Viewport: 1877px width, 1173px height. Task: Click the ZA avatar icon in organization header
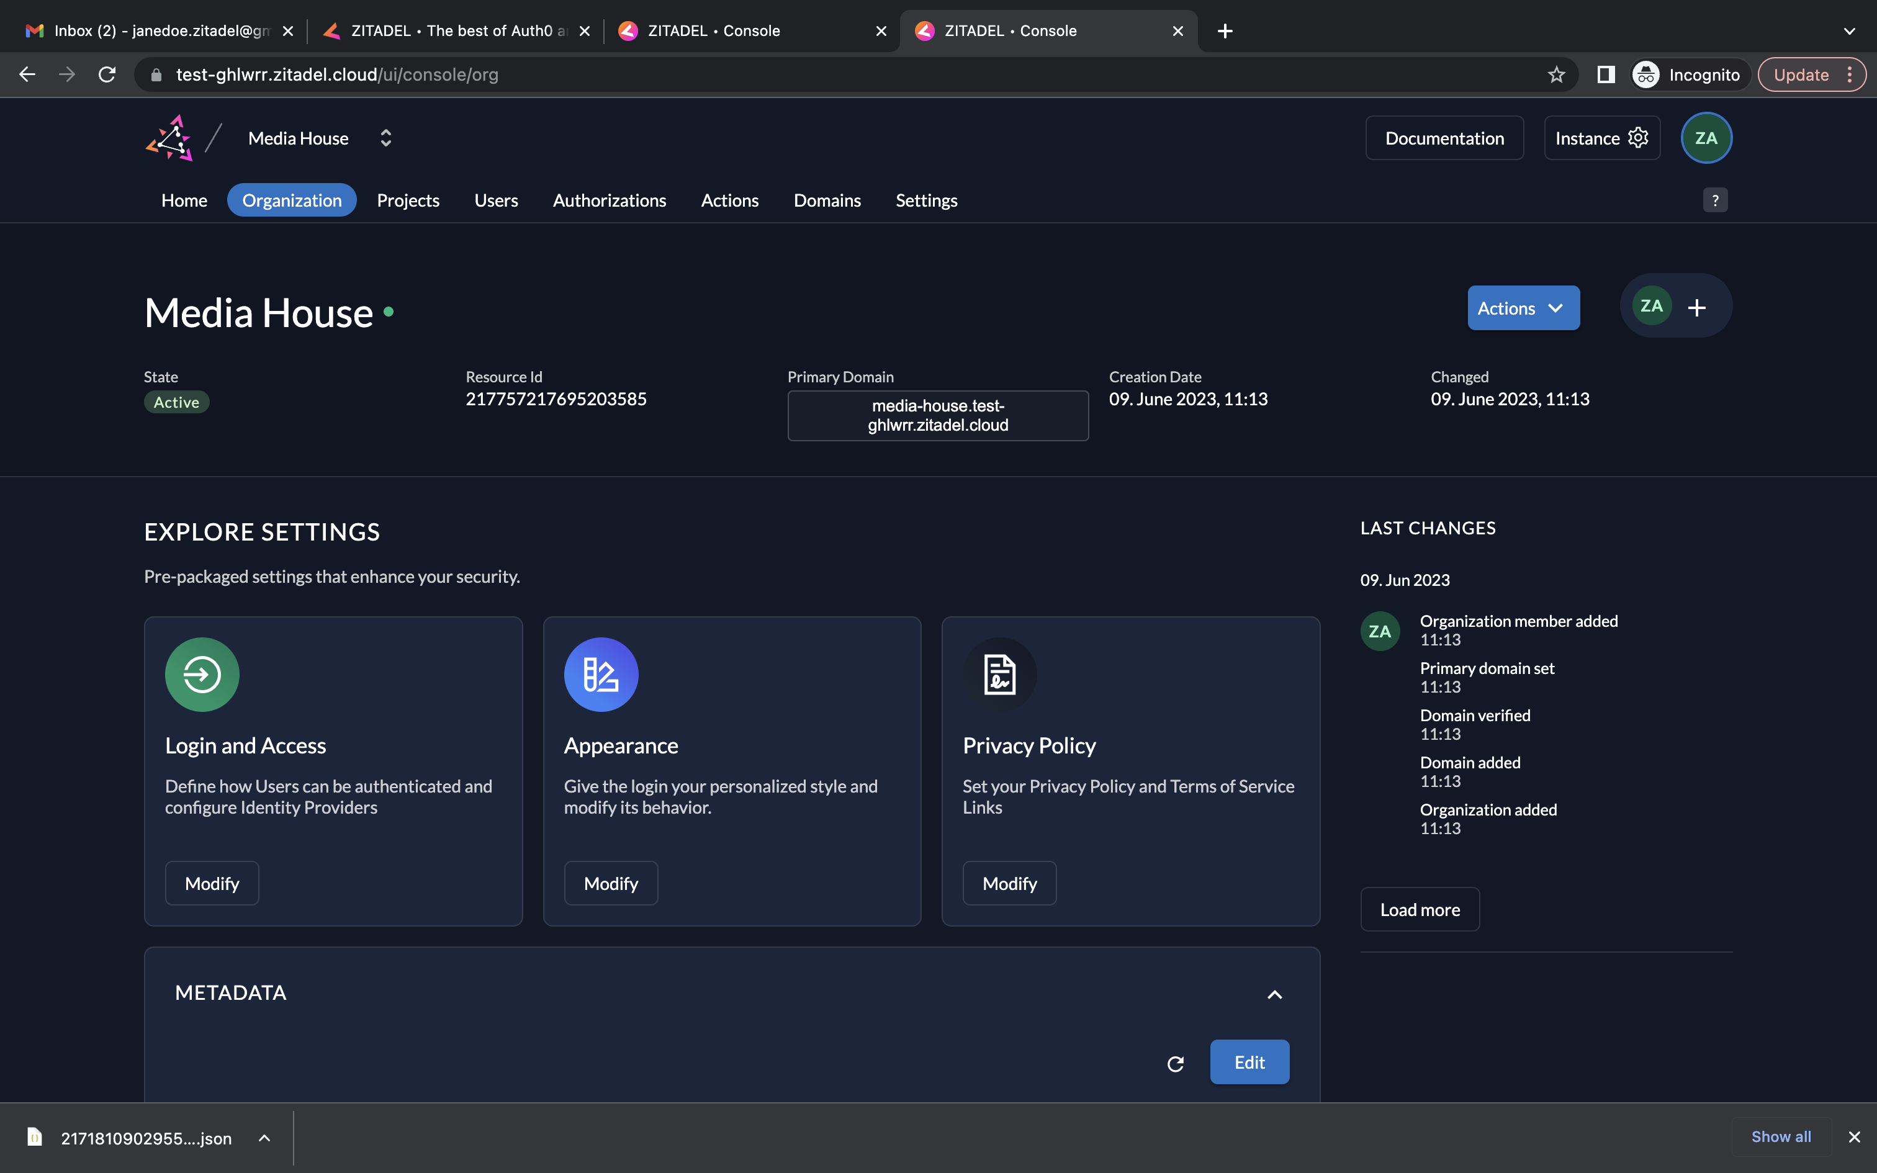pos(1651,305)
